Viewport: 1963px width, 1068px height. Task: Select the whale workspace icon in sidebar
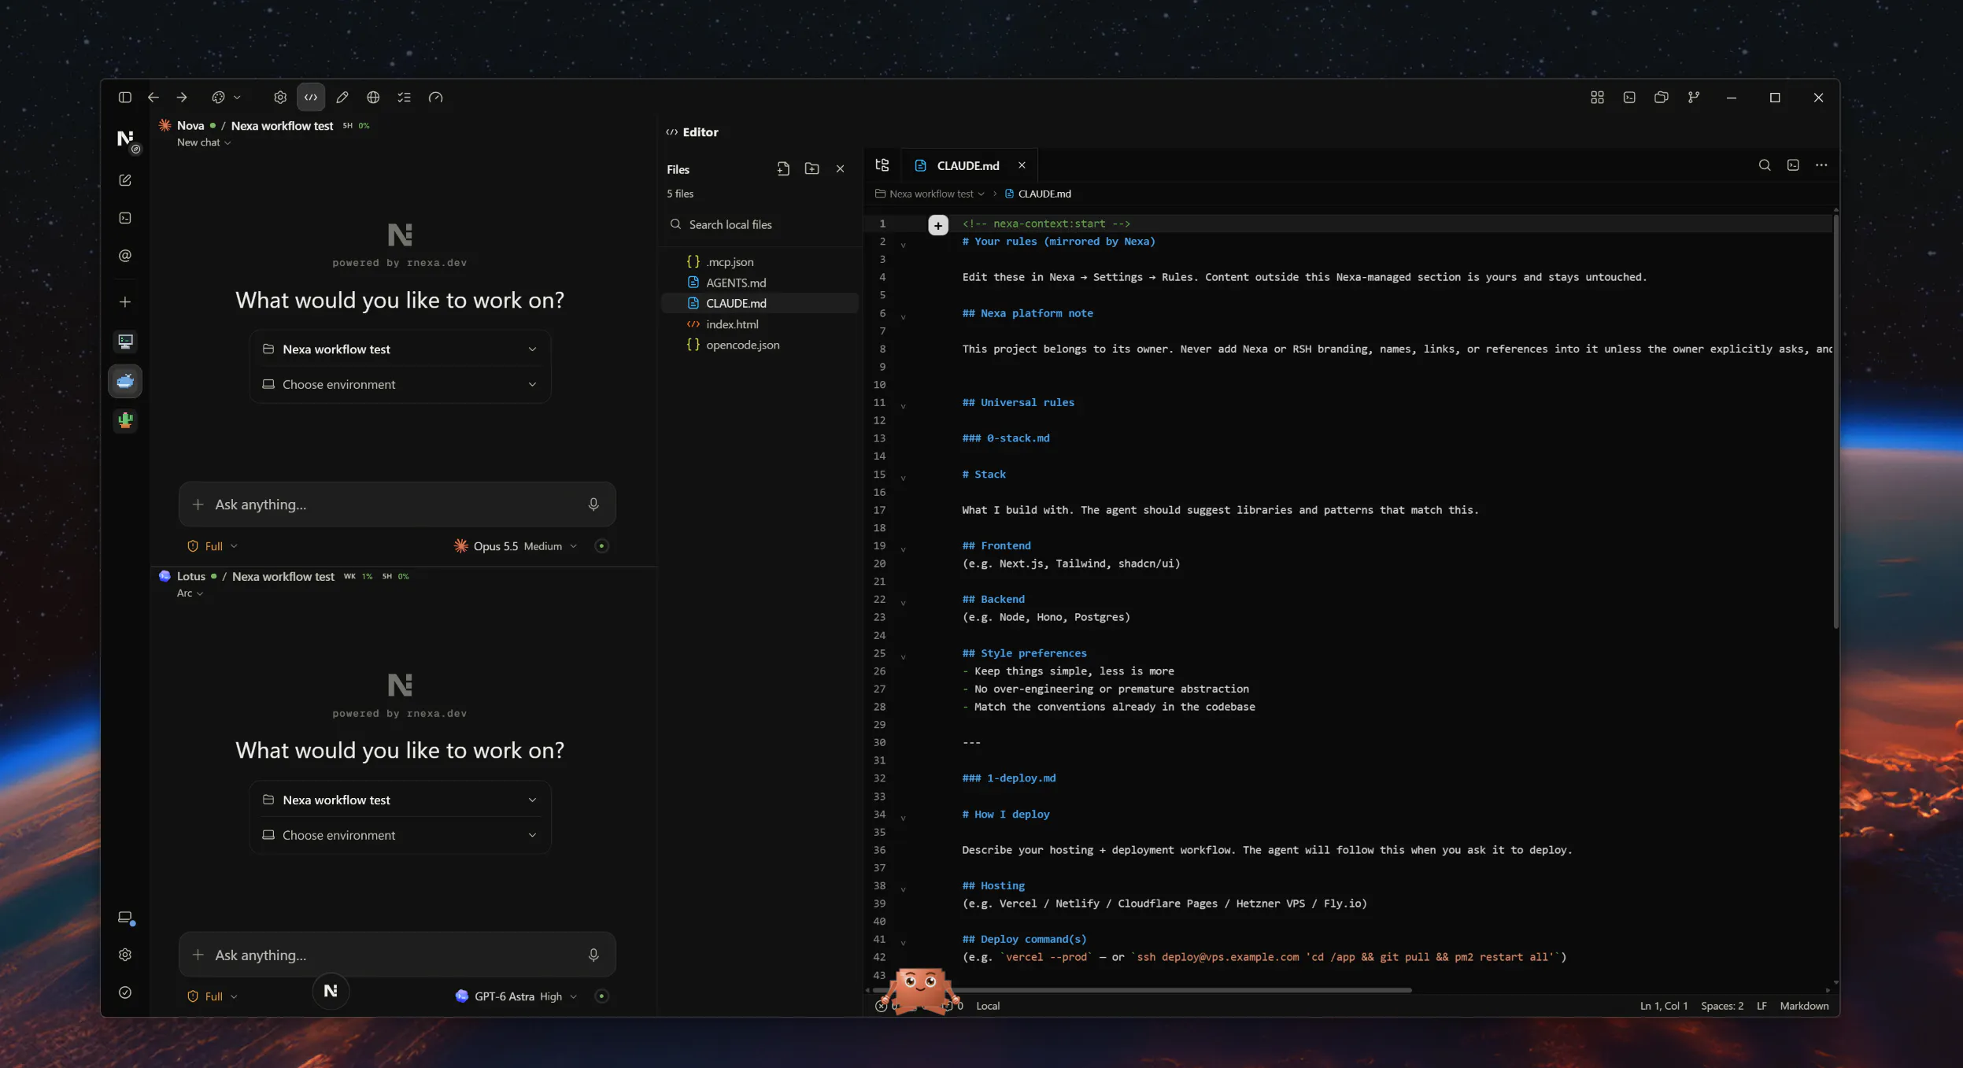coord(125,382)
